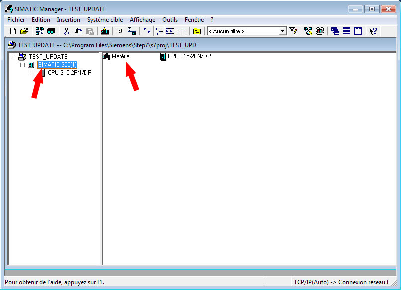
Task: Open the Fichier menu
Action: coord(16,20)
